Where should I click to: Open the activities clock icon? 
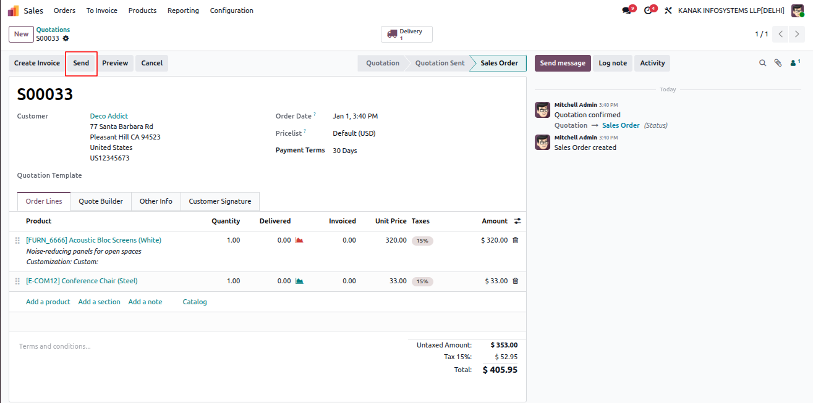[648, 10]
